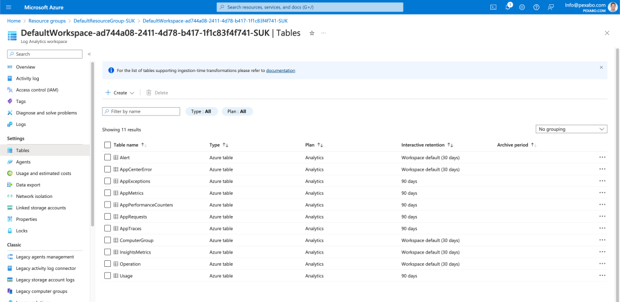
Task: Sort by Plan column arrows
Action: click(x=320, y=145)
